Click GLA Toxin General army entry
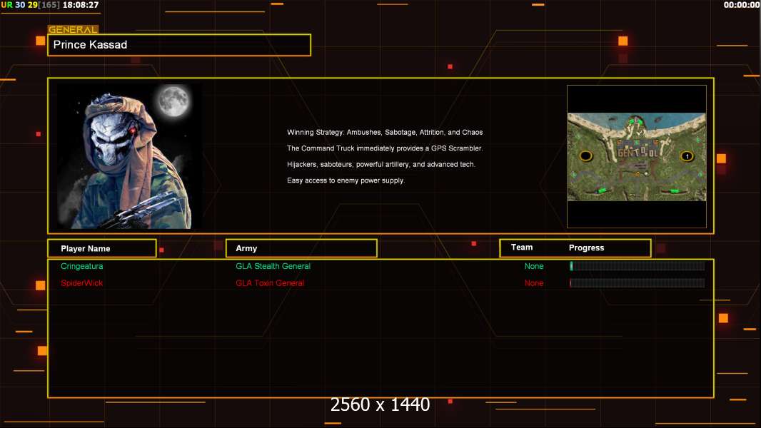The image size is (761, 428). pyautogui.click(x=270, y=283)
